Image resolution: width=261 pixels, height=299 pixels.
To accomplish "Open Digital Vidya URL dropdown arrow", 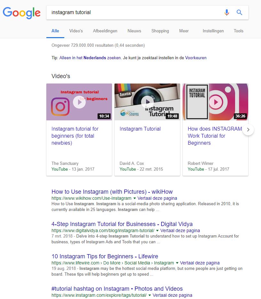I will (x=157, y=231).
